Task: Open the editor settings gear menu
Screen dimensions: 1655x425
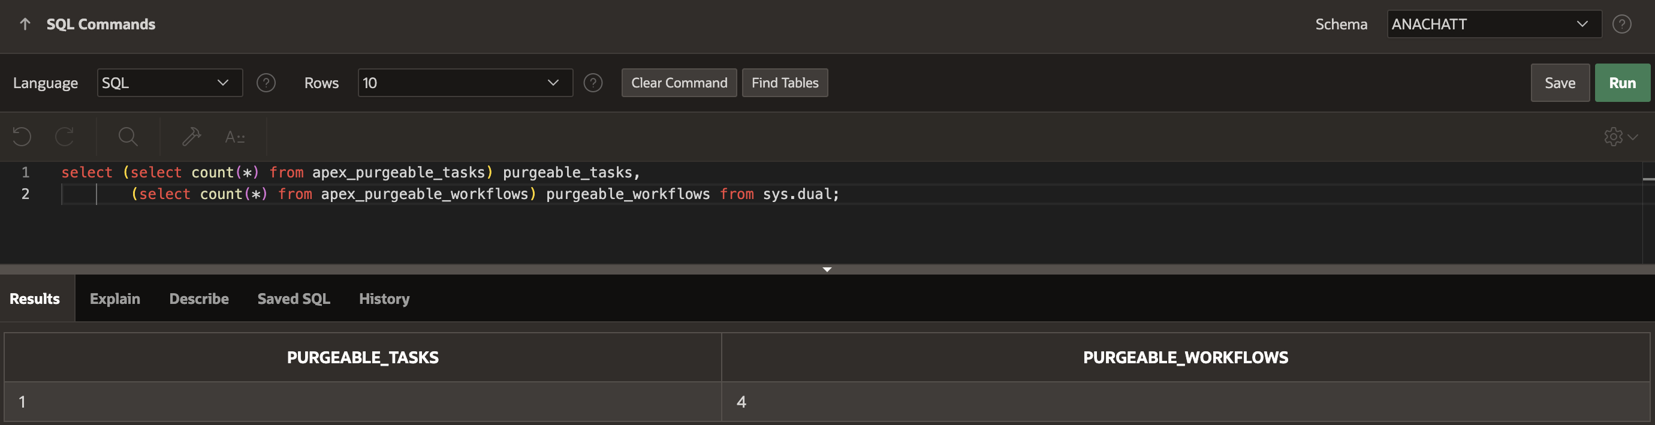Action: (x=1620, y=136)
